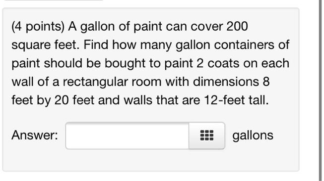The image size is (324, 181).
Task: Click '2 coats' in the problem text
Action: (218, 63)
